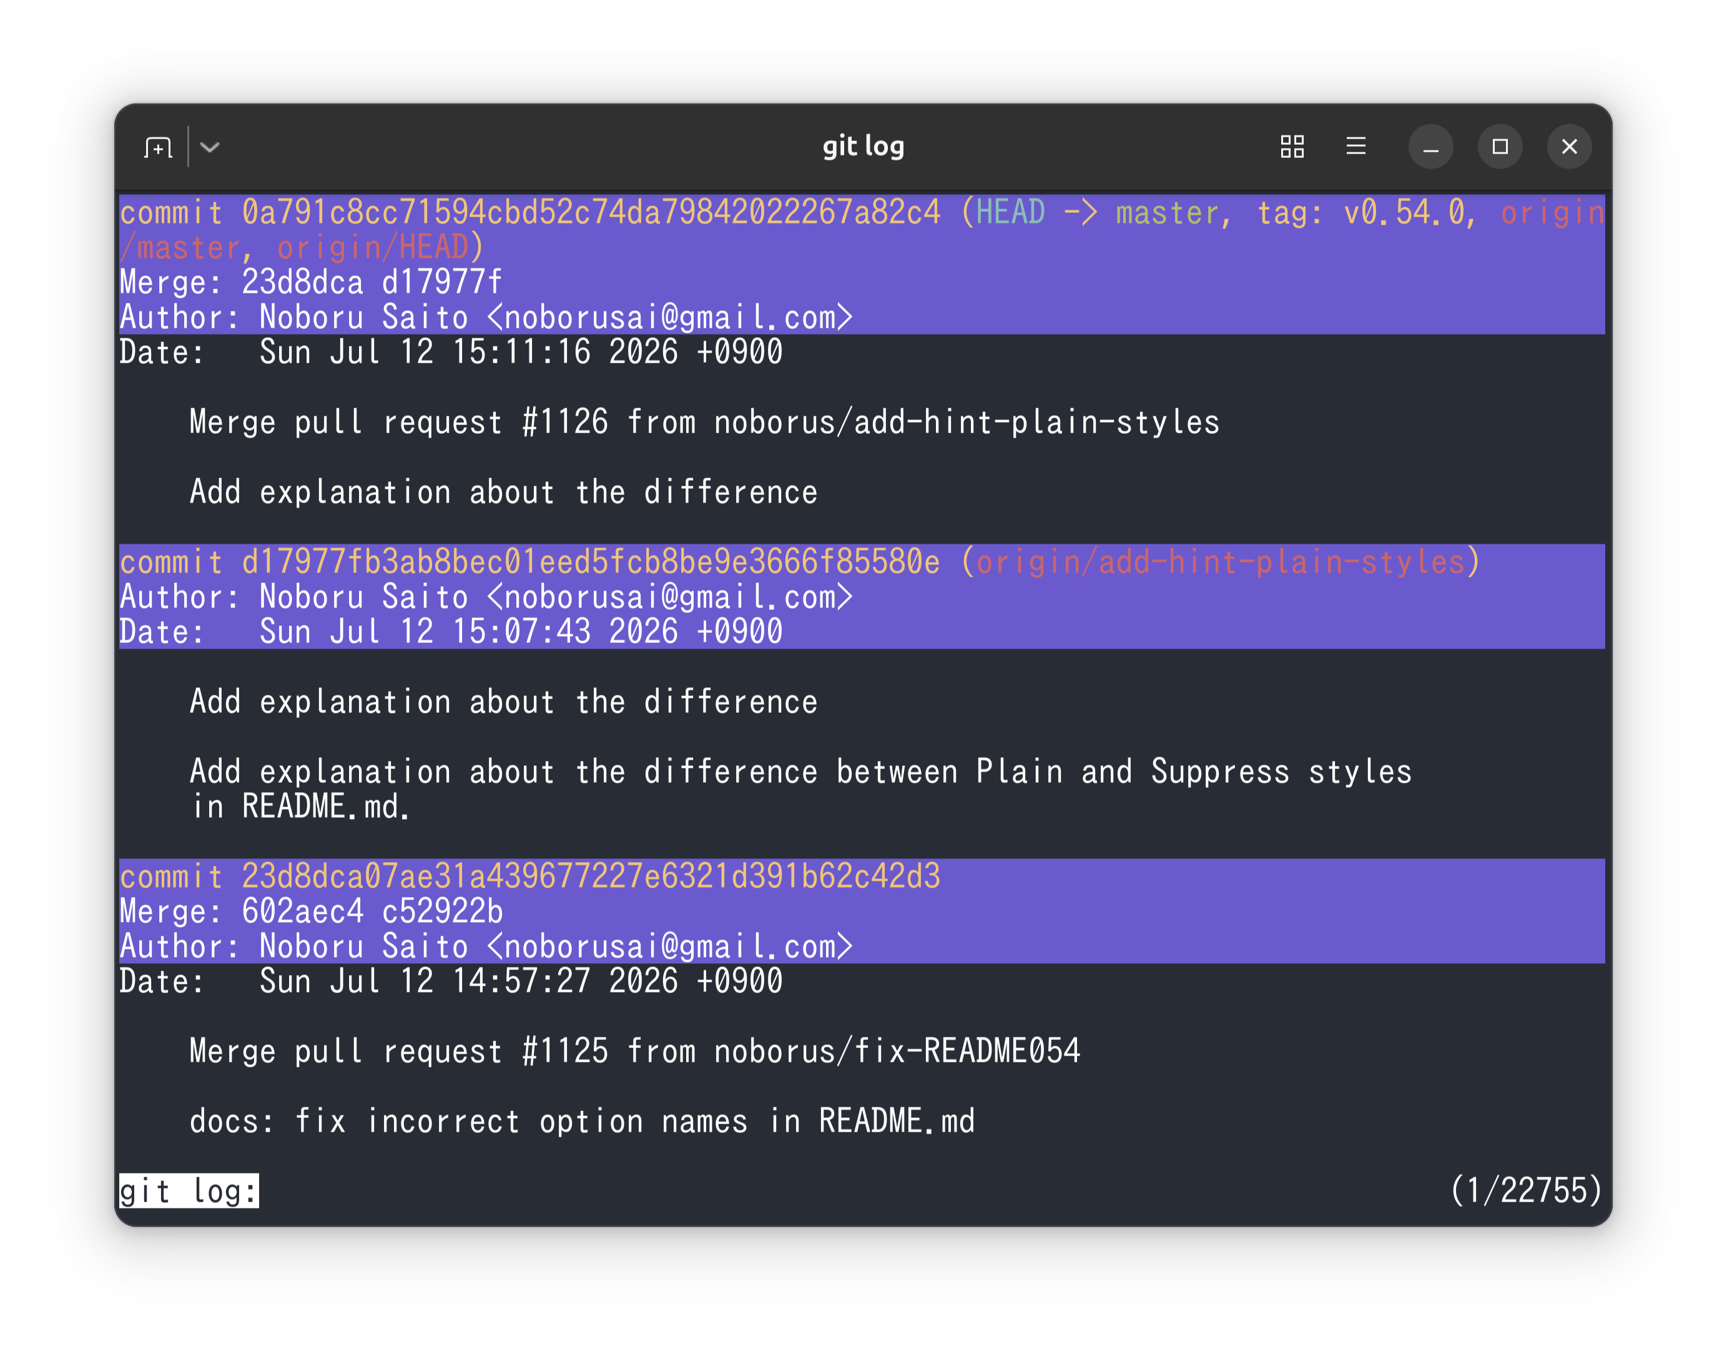Select commit hash 0a791c8cc71594cbd52c74da79842022267a82c4
This screenshot has height=1352, width=1727.
click(x=591, y=212)
